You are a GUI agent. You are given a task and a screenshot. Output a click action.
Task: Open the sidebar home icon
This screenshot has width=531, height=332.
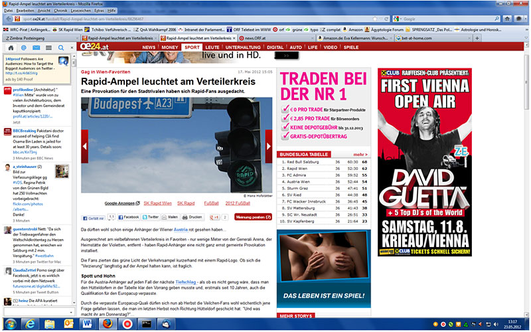coord(11,48)
